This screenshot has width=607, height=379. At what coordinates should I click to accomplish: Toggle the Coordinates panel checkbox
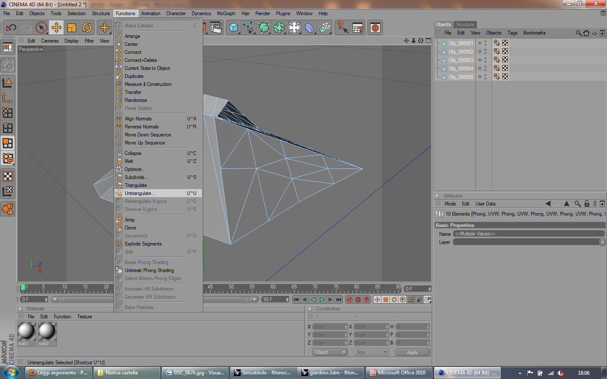310,309
